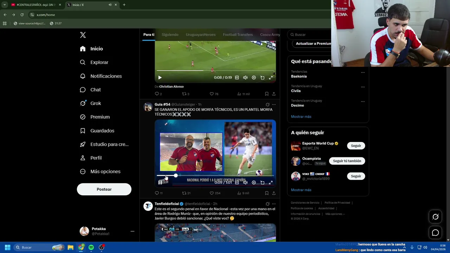Open settings gear on the top video
The width and height of the screenshot is (450, 253).
pos(254,78)
